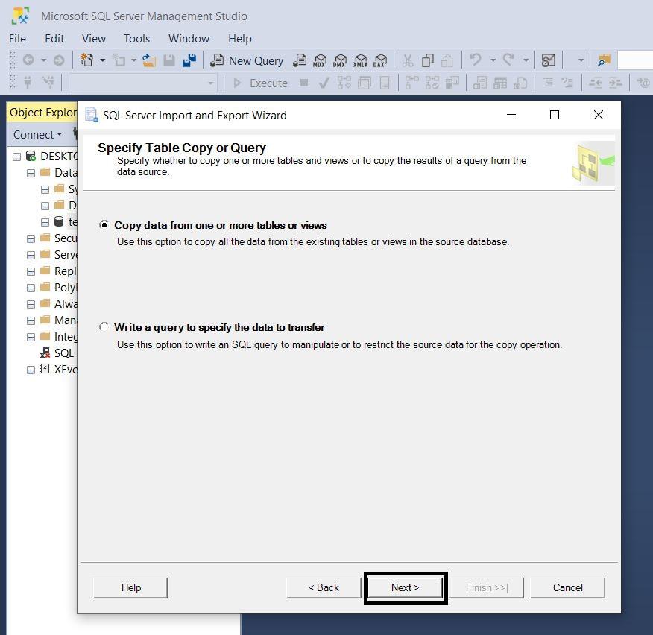Click the Increase Indent icon

[616, 83]
